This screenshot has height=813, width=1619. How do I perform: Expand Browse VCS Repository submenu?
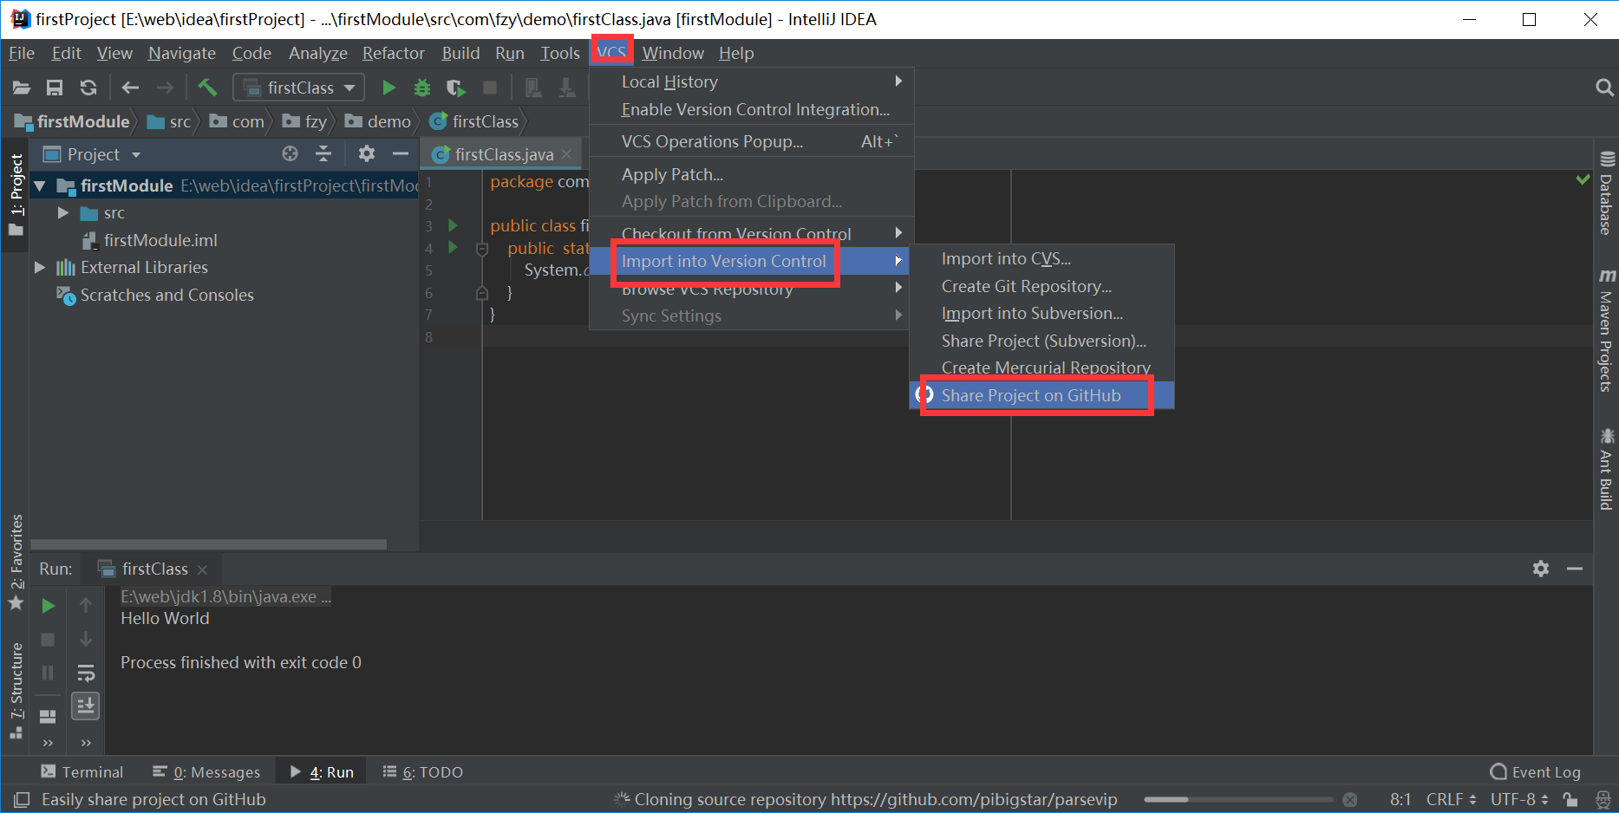752,289
